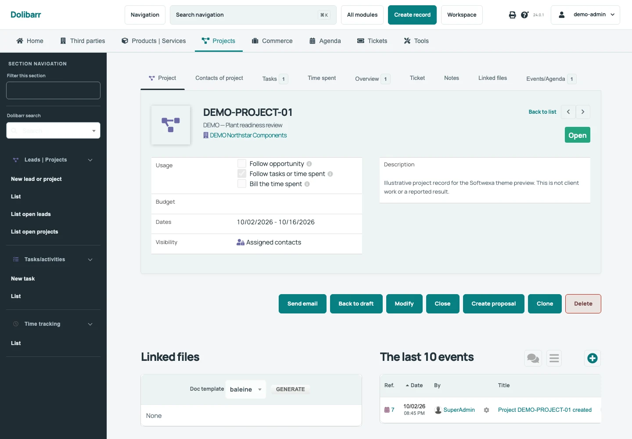Click the Create proposal button
Screen dimensions: 632x439
click(494, 304)
